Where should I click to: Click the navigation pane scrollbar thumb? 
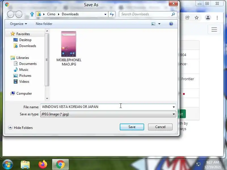(x=47, y=60)
